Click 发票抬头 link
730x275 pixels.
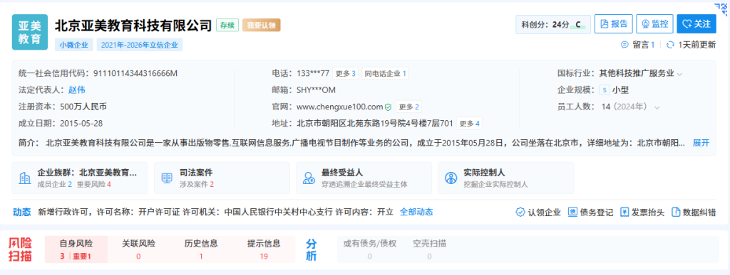(642, 212)
